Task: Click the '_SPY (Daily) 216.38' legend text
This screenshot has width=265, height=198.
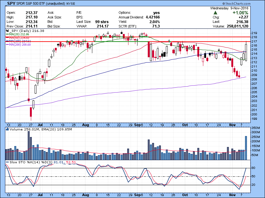Action: (27, 31)
